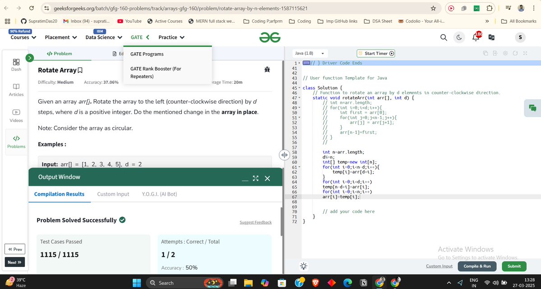The width and height of the screenshot is (541, 289).
Task: Click the lightbulb icon in the bottom bar
Action: pyautogui.click(x=303, y=266)
